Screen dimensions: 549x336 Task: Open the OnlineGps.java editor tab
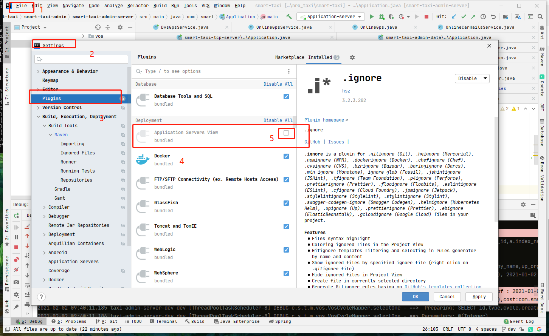[378, 27]
